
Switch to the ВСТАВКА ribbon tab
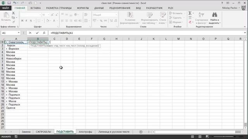36,8
